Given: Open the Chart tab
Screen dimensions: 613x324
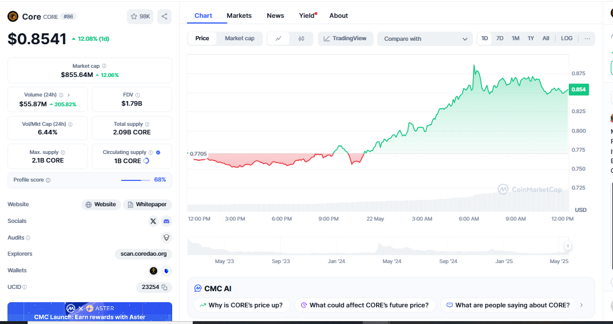Looking at the screenshot, I should click(x=203, y=16).
